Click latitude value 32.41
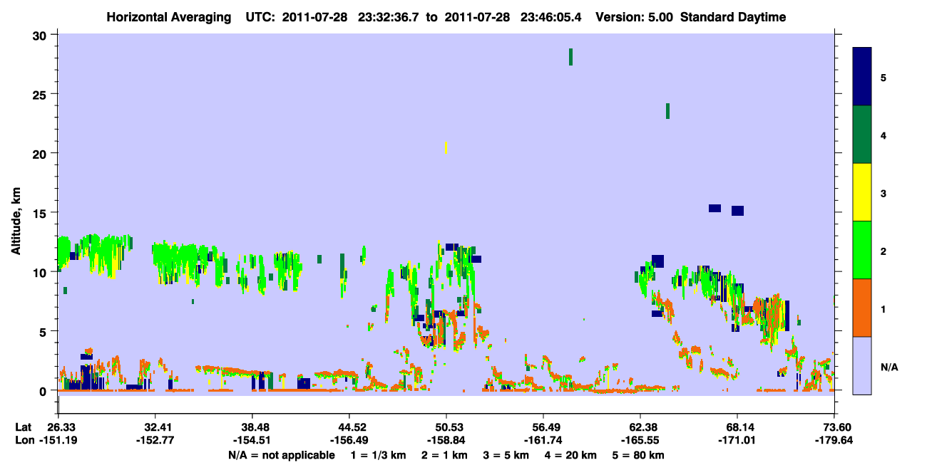The image size is (927, 475). coord(155,427)
